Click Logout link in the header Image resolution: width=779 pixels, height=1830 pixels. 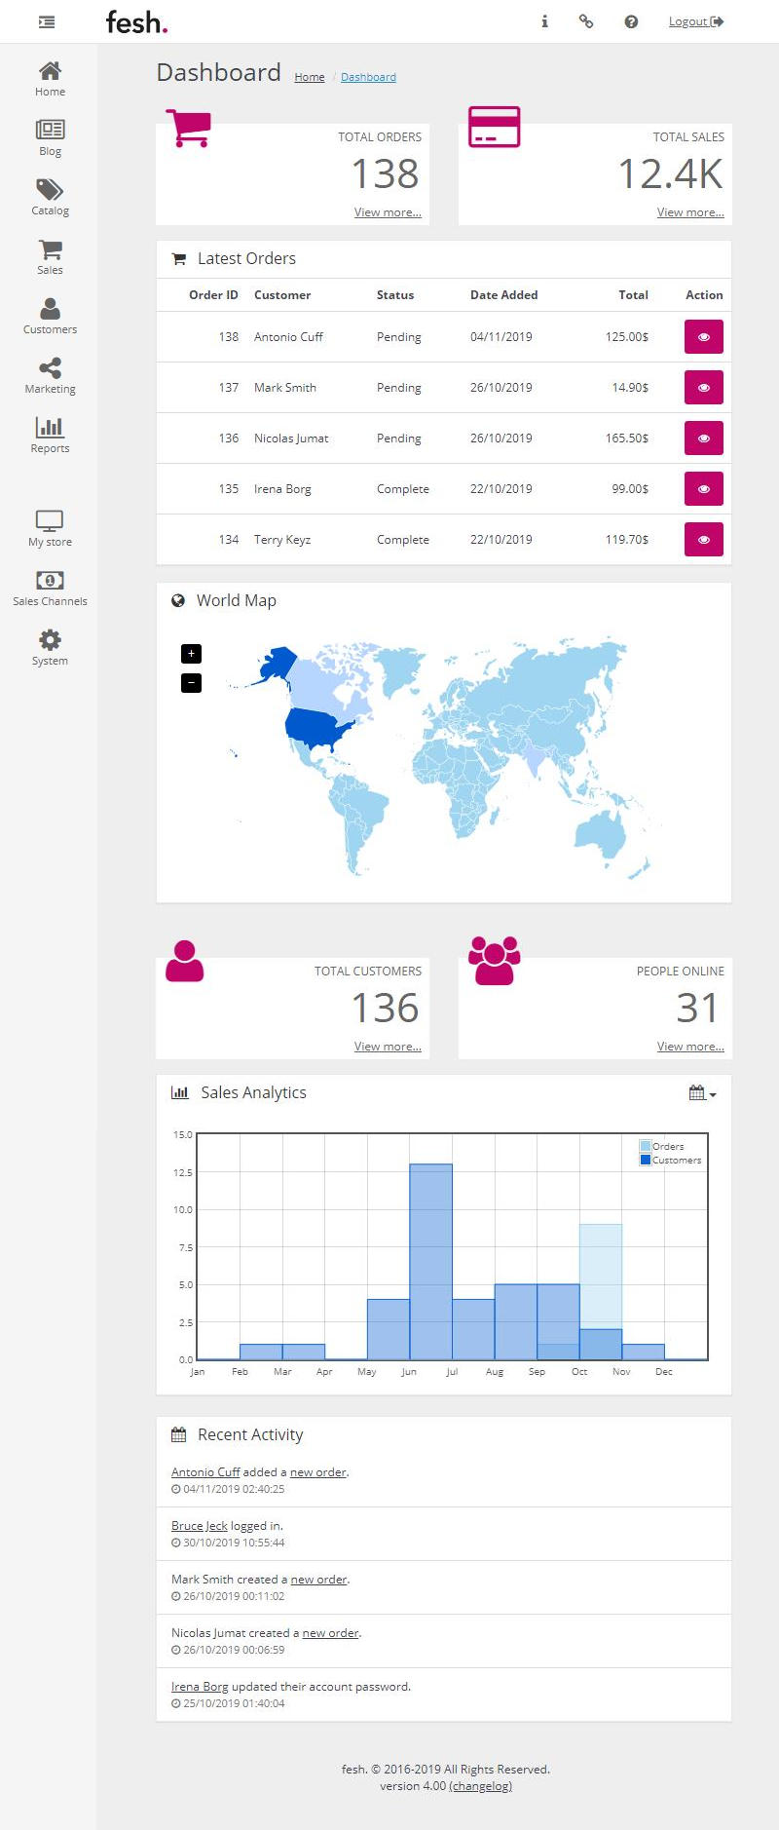click(695, 21)
